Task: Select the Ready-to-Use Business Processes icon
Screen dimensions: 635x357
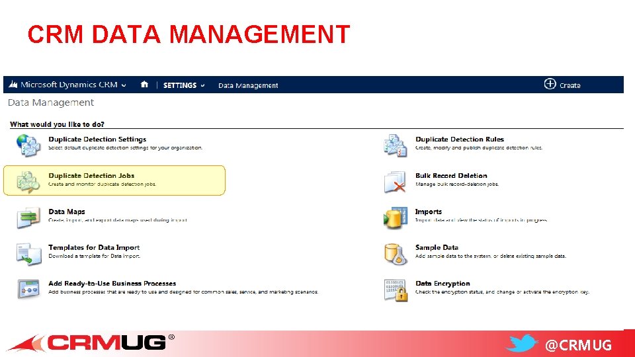Action: (28, 289)
